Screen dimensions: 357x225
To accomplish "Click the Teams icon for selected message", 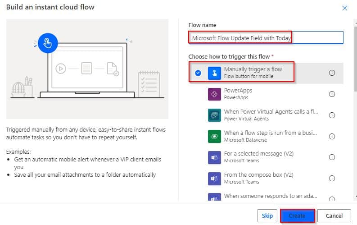I will [214, 157].
